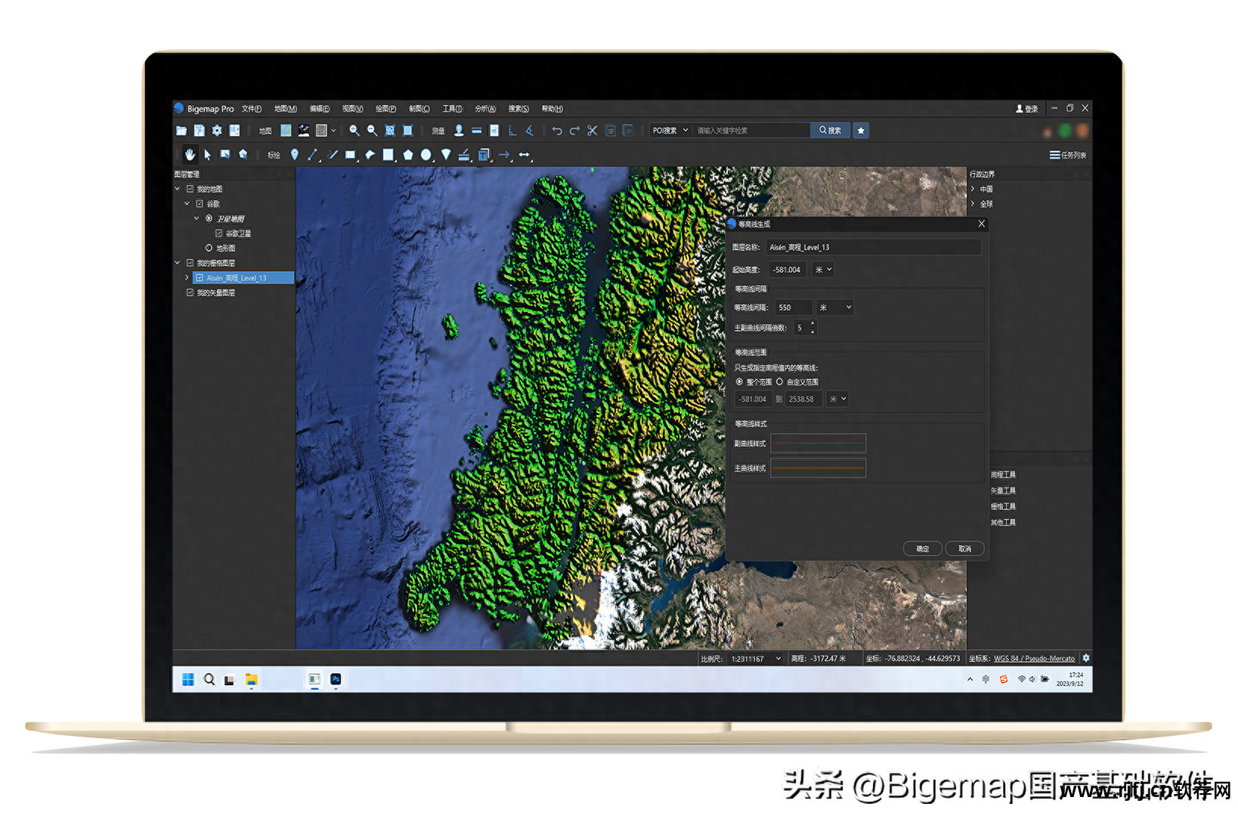Open the 帮助(H) menu
This screenshot has width=1238, height=825.
pyautogui.click(x=552, y=109)
